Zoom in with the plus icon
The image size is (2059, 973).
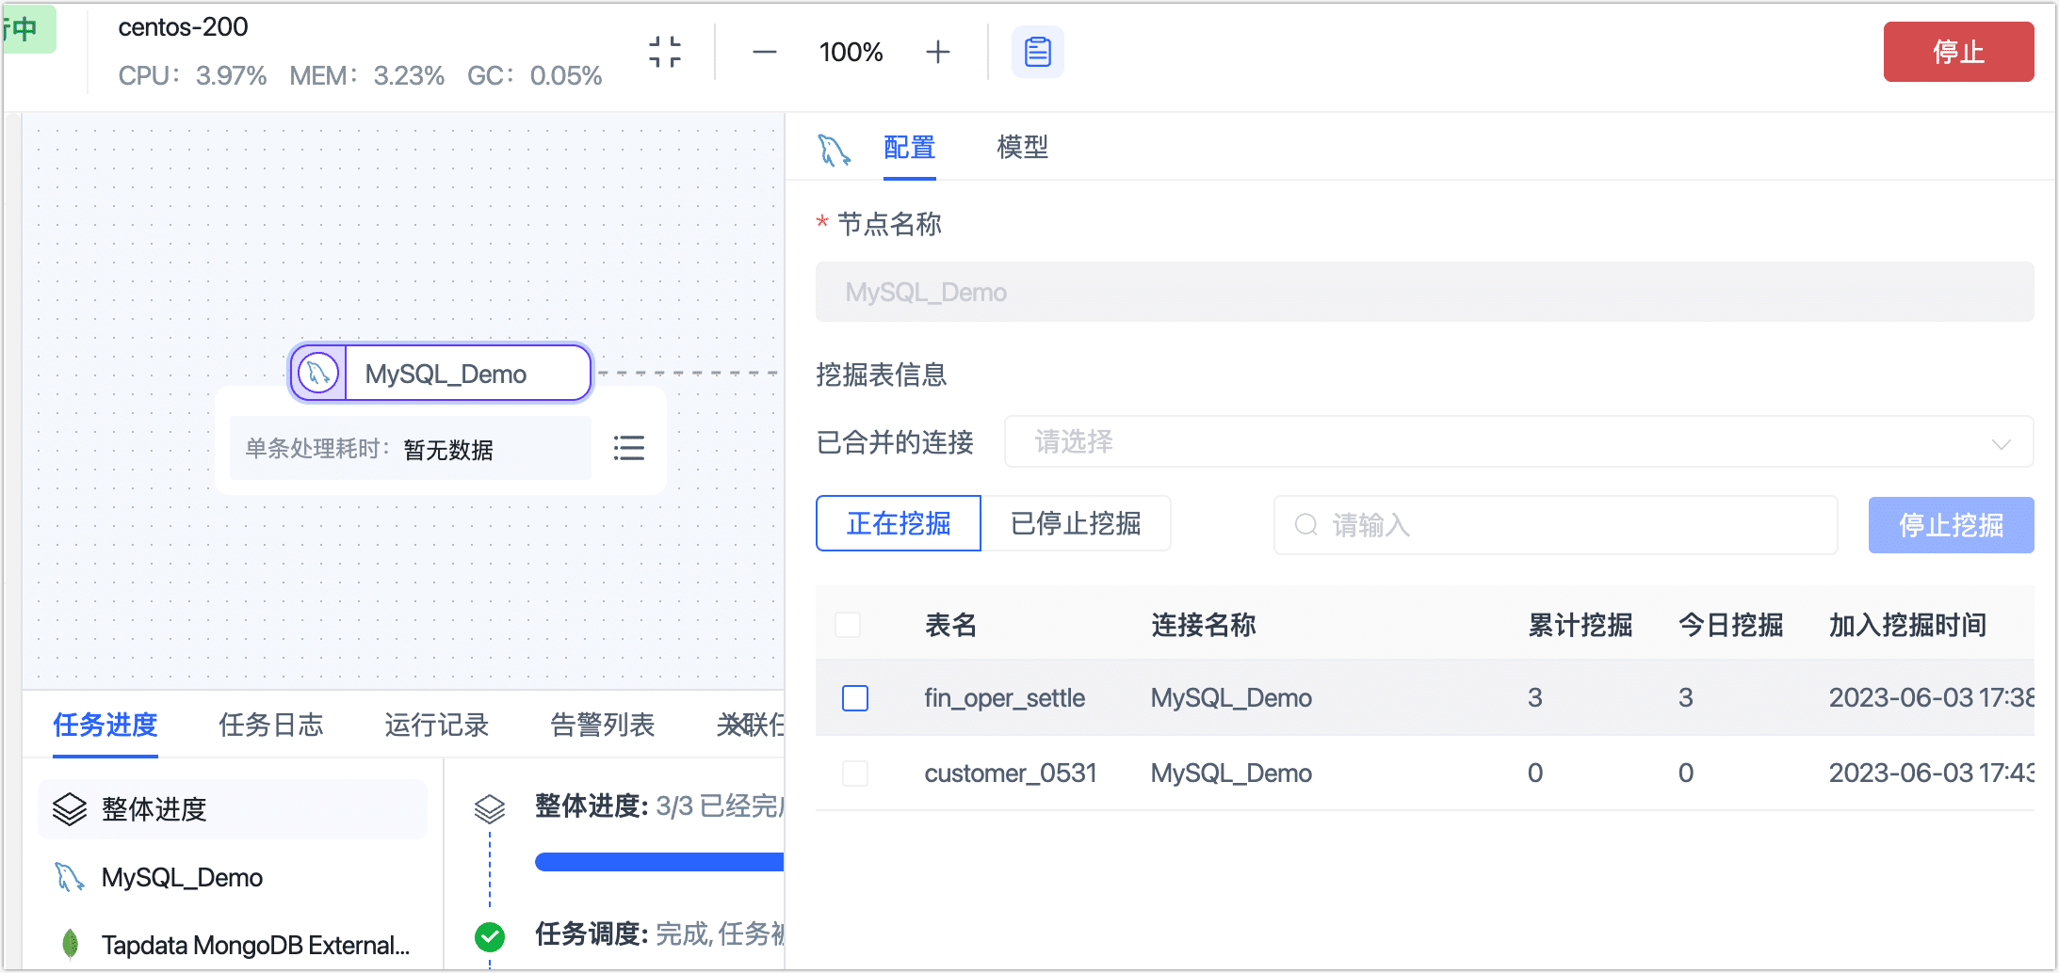(937, 52)
